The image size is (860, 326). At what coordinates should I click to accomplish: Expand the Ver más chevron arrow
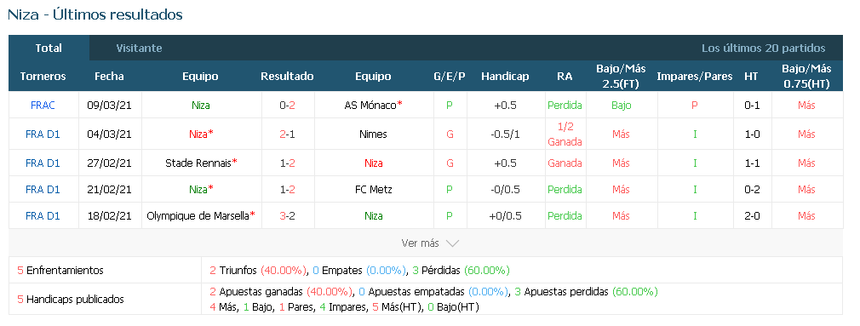pos(452,243)
